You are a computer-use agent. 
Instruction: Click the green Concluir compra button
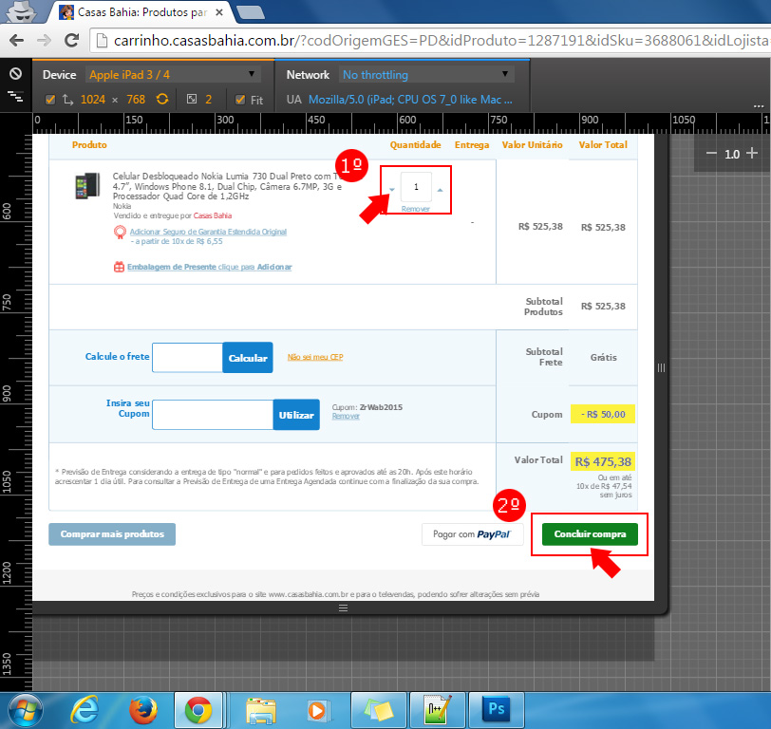tap(590, 534)
